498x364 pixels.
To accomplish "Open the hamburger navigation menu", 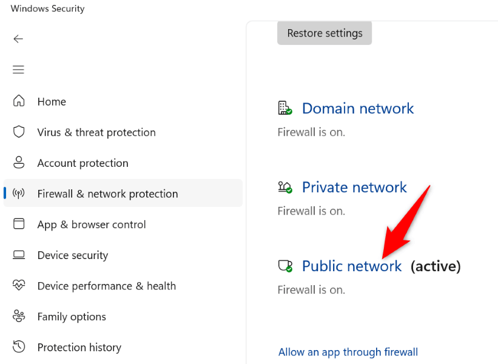I will (18, 69).
